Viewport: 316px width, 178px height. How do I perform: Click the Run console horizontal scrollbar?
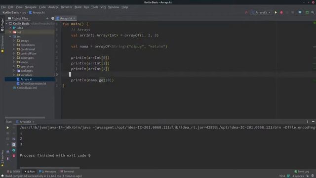[x=49, y=168]
